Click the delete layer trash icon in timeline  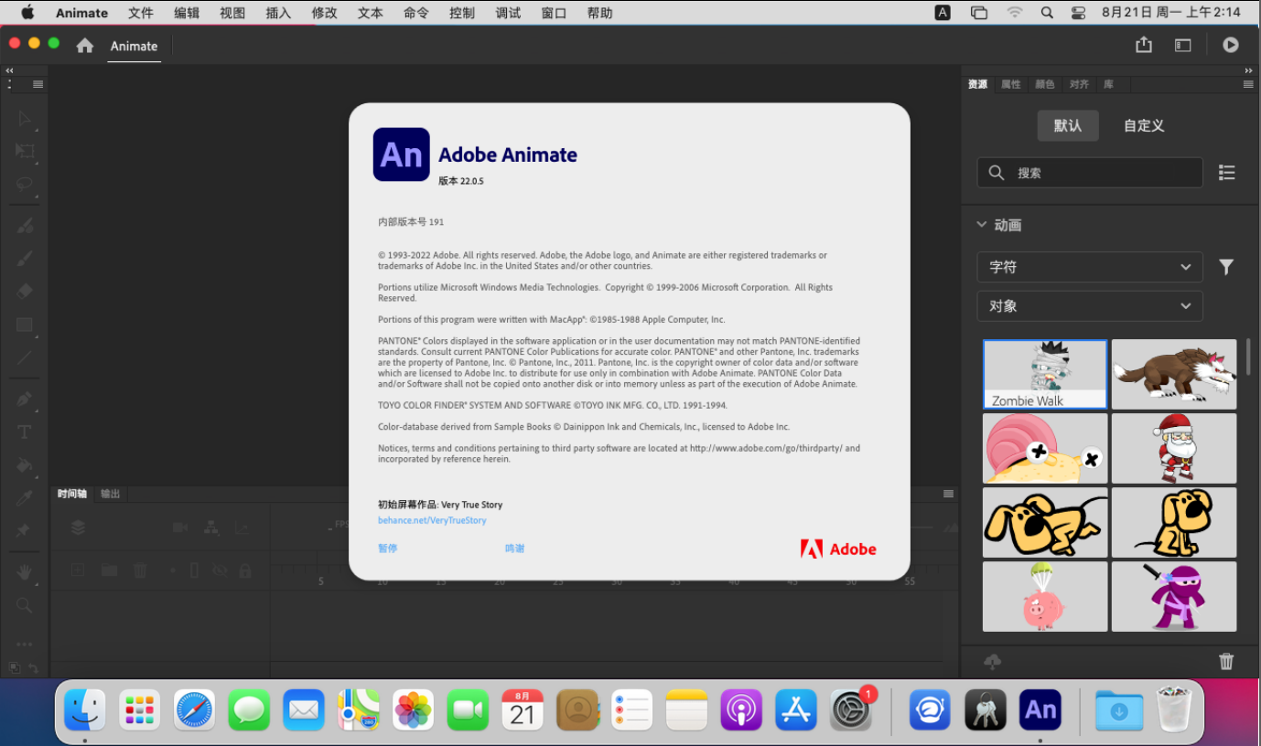pos(140,570)
